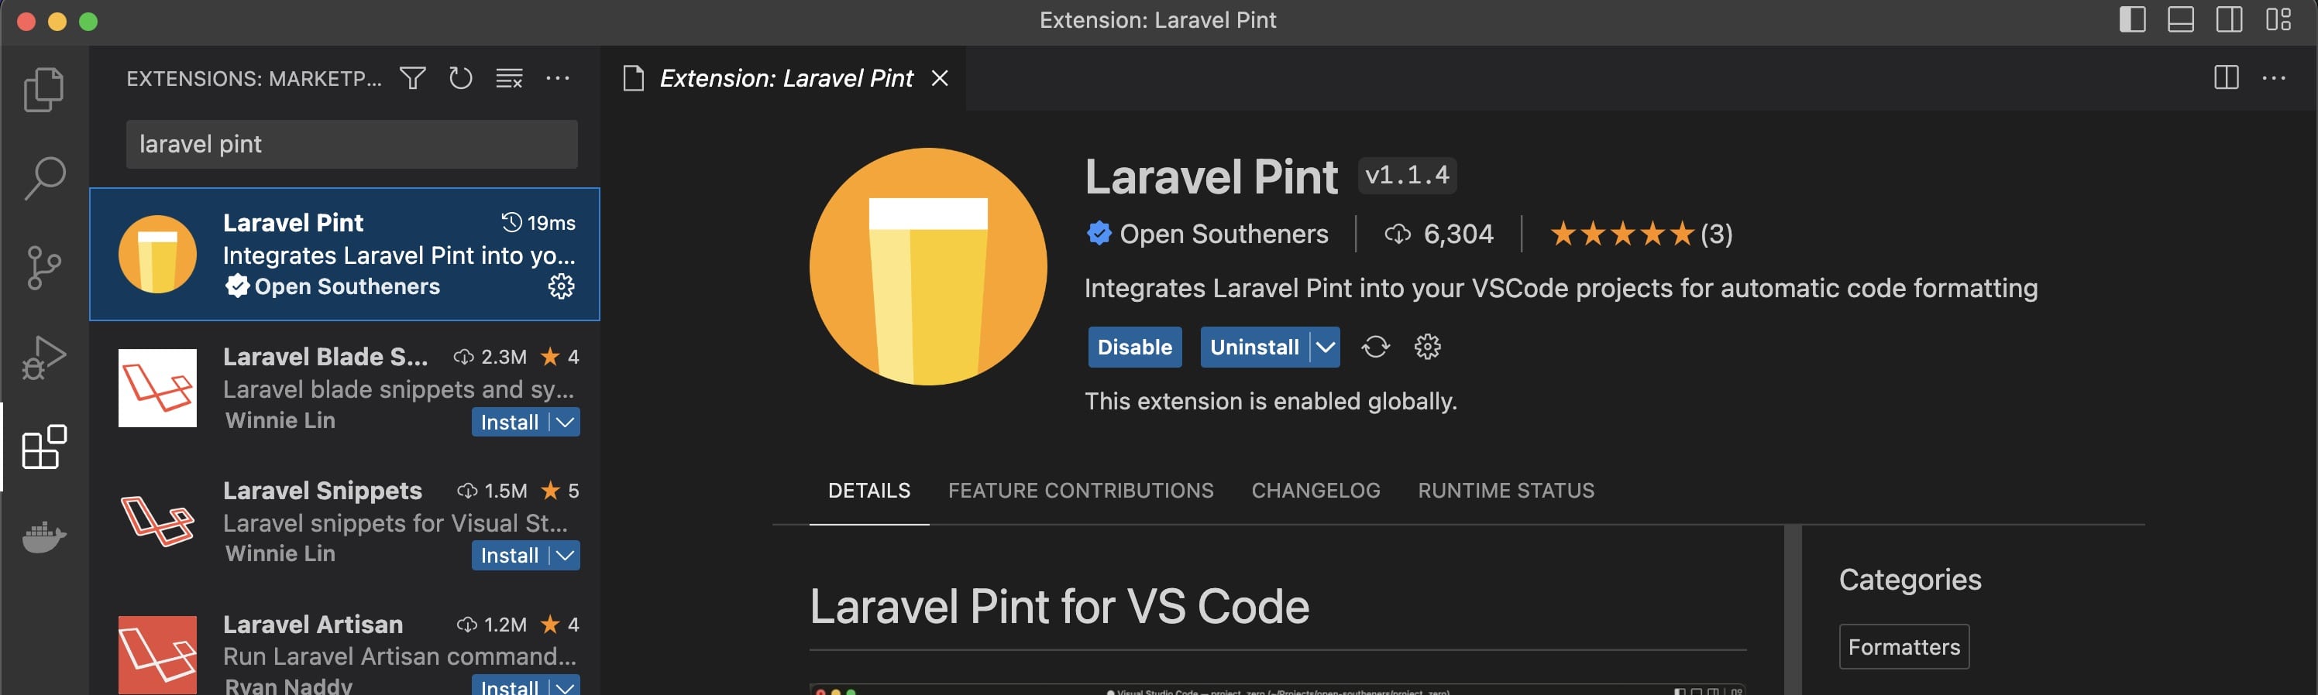Expand the Uninstall dropdown arrow
Viewport: 2318px width, 695px height.
point(1325,347)
